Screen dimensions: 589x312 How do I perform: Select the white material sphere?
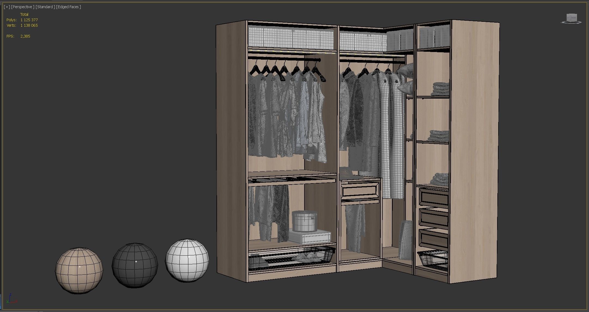coord(187,260)
